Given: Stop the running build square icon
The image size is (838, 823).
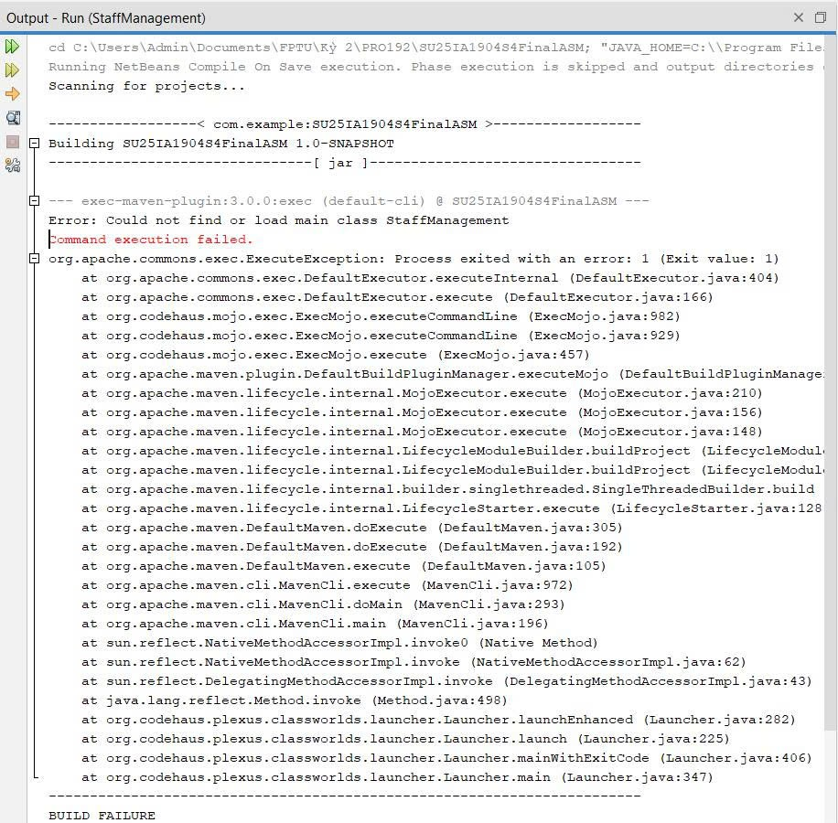Looking at the screenshot, I should (x=12, y=142).
